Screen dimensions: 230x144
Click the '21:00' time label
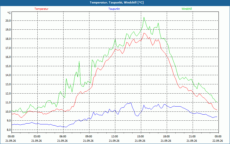click(193, 137)
